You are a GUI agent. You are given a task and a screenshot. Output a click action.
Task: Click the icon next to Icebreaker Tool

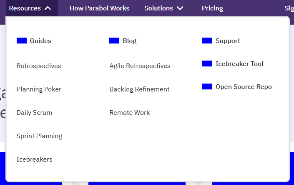207,63
